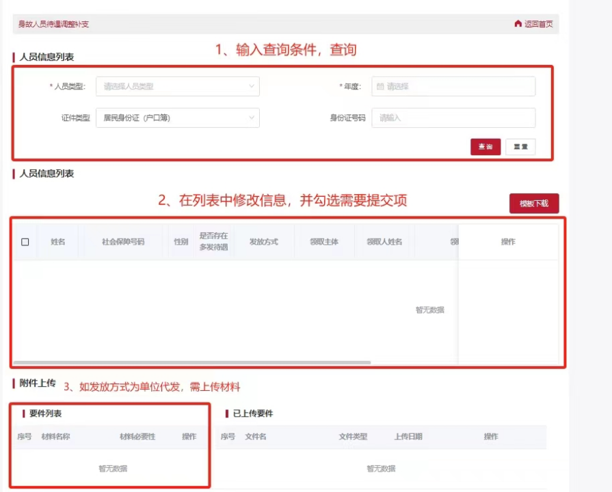Click the 姓名 column header
Viewport: 612px width, 492px height.
(x=57, y=242)
